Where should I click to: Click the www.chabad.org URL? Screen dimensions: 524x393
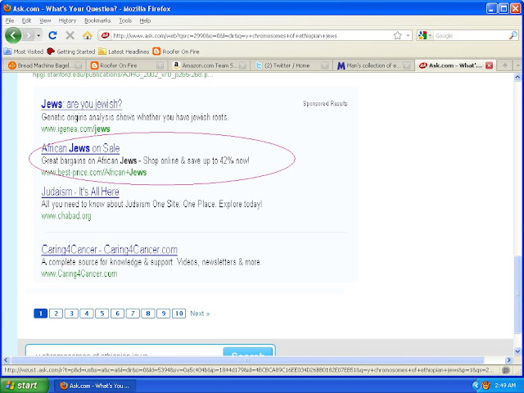(x=66, y=216)
